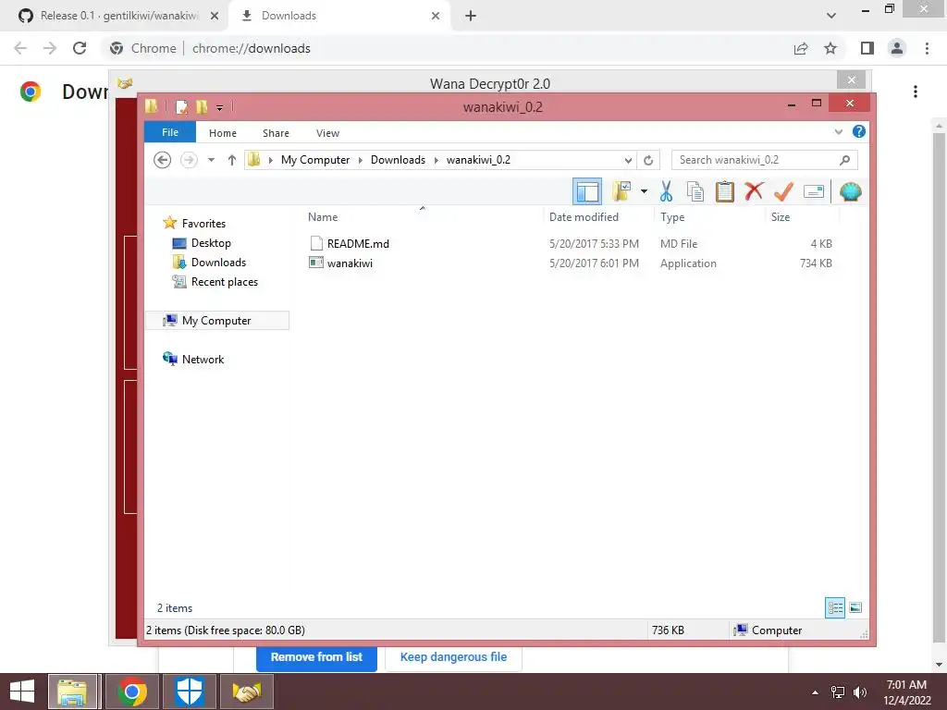The height and width of the screenshot is (710, 947).
Task: Go forward in Explorer navigation
Action: tap(189, 160)
